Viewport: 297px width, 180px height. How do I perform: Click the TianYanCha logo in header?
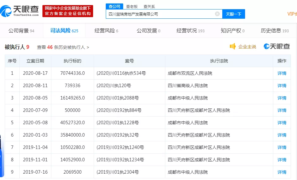click(x=19, y=11)
